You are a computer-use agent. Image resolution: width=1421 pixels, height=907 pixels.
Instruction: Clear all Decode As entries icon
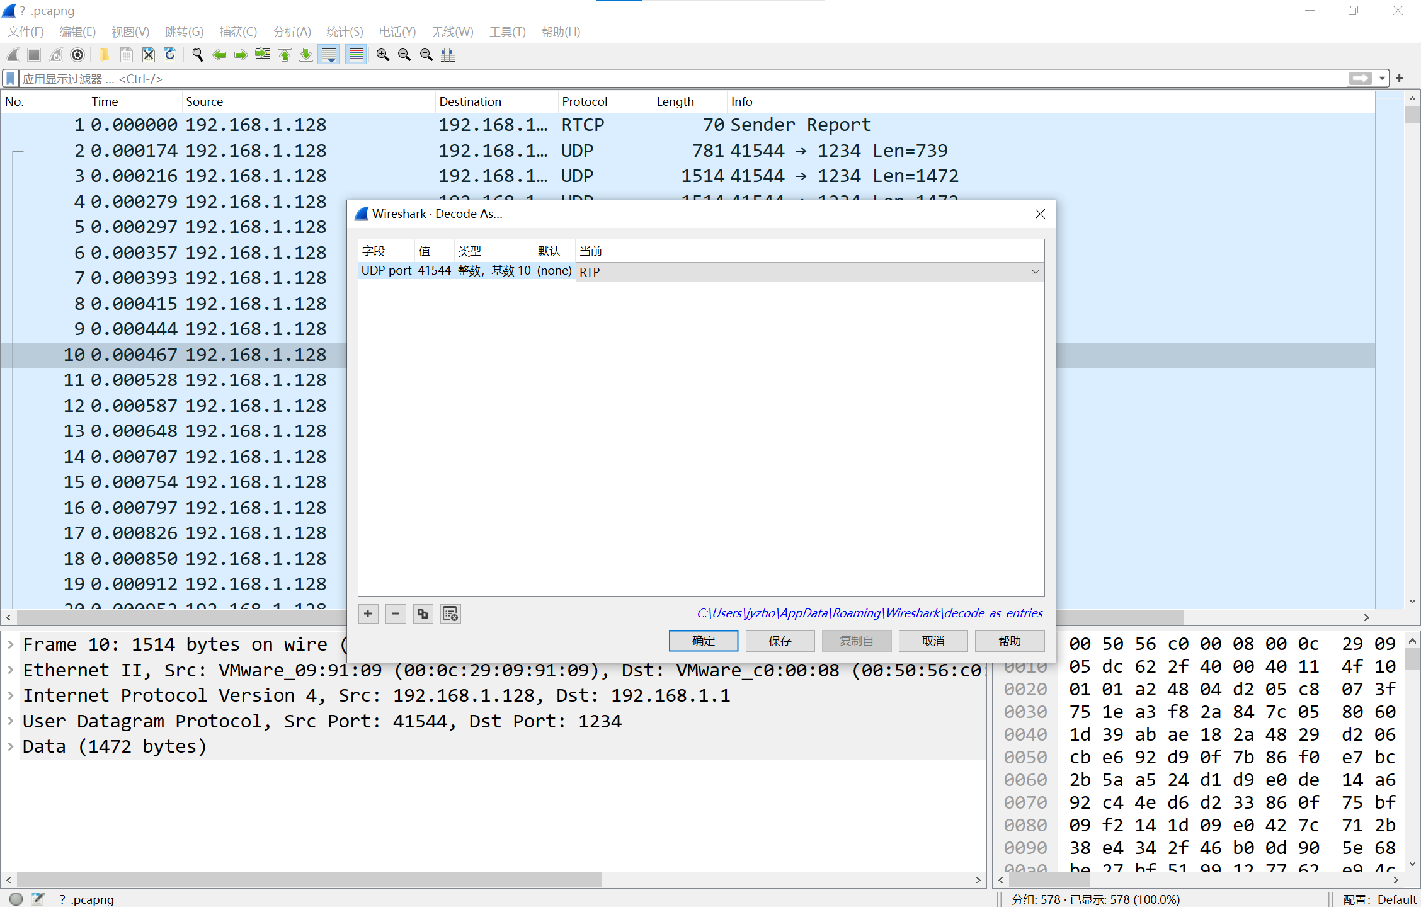click(450, 613)
